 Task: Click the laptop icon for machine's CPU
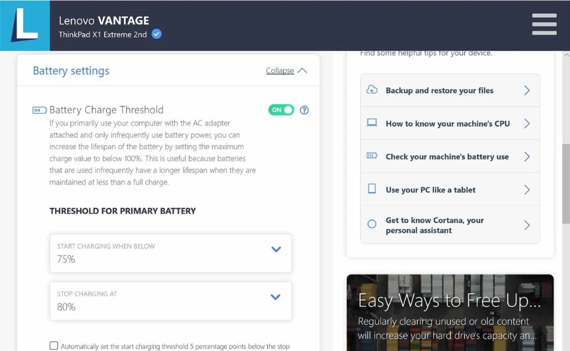coord(372,123)
